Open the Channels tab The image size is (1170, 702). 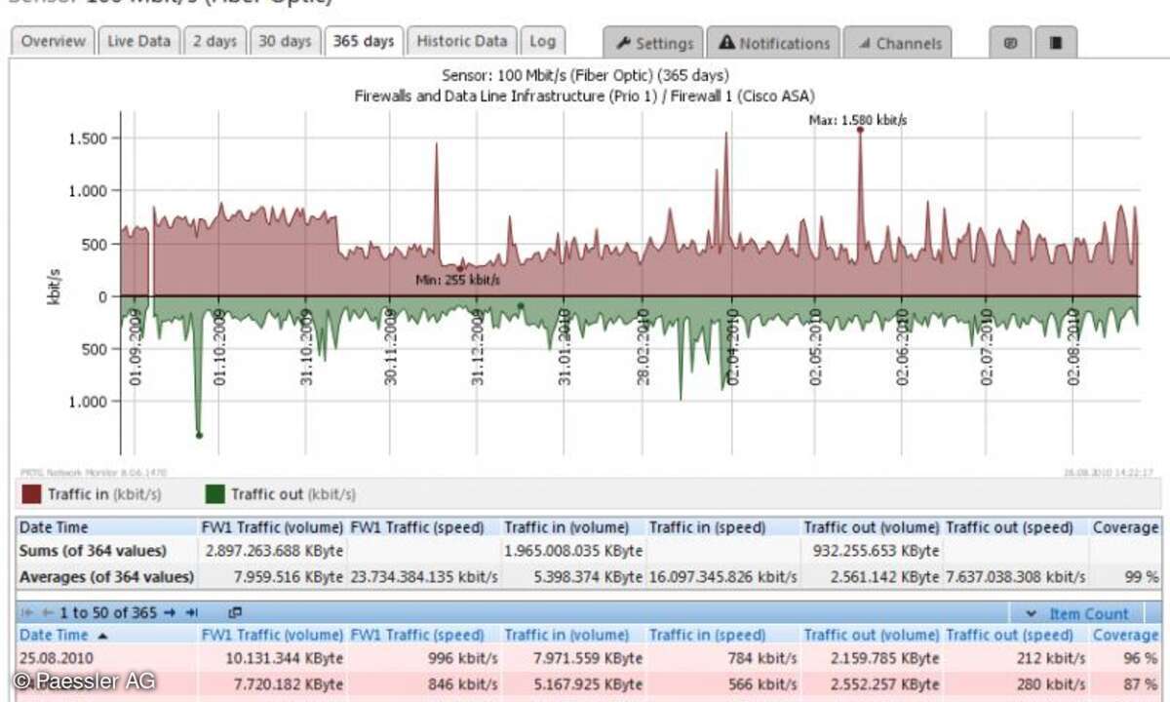pos(899,43)
